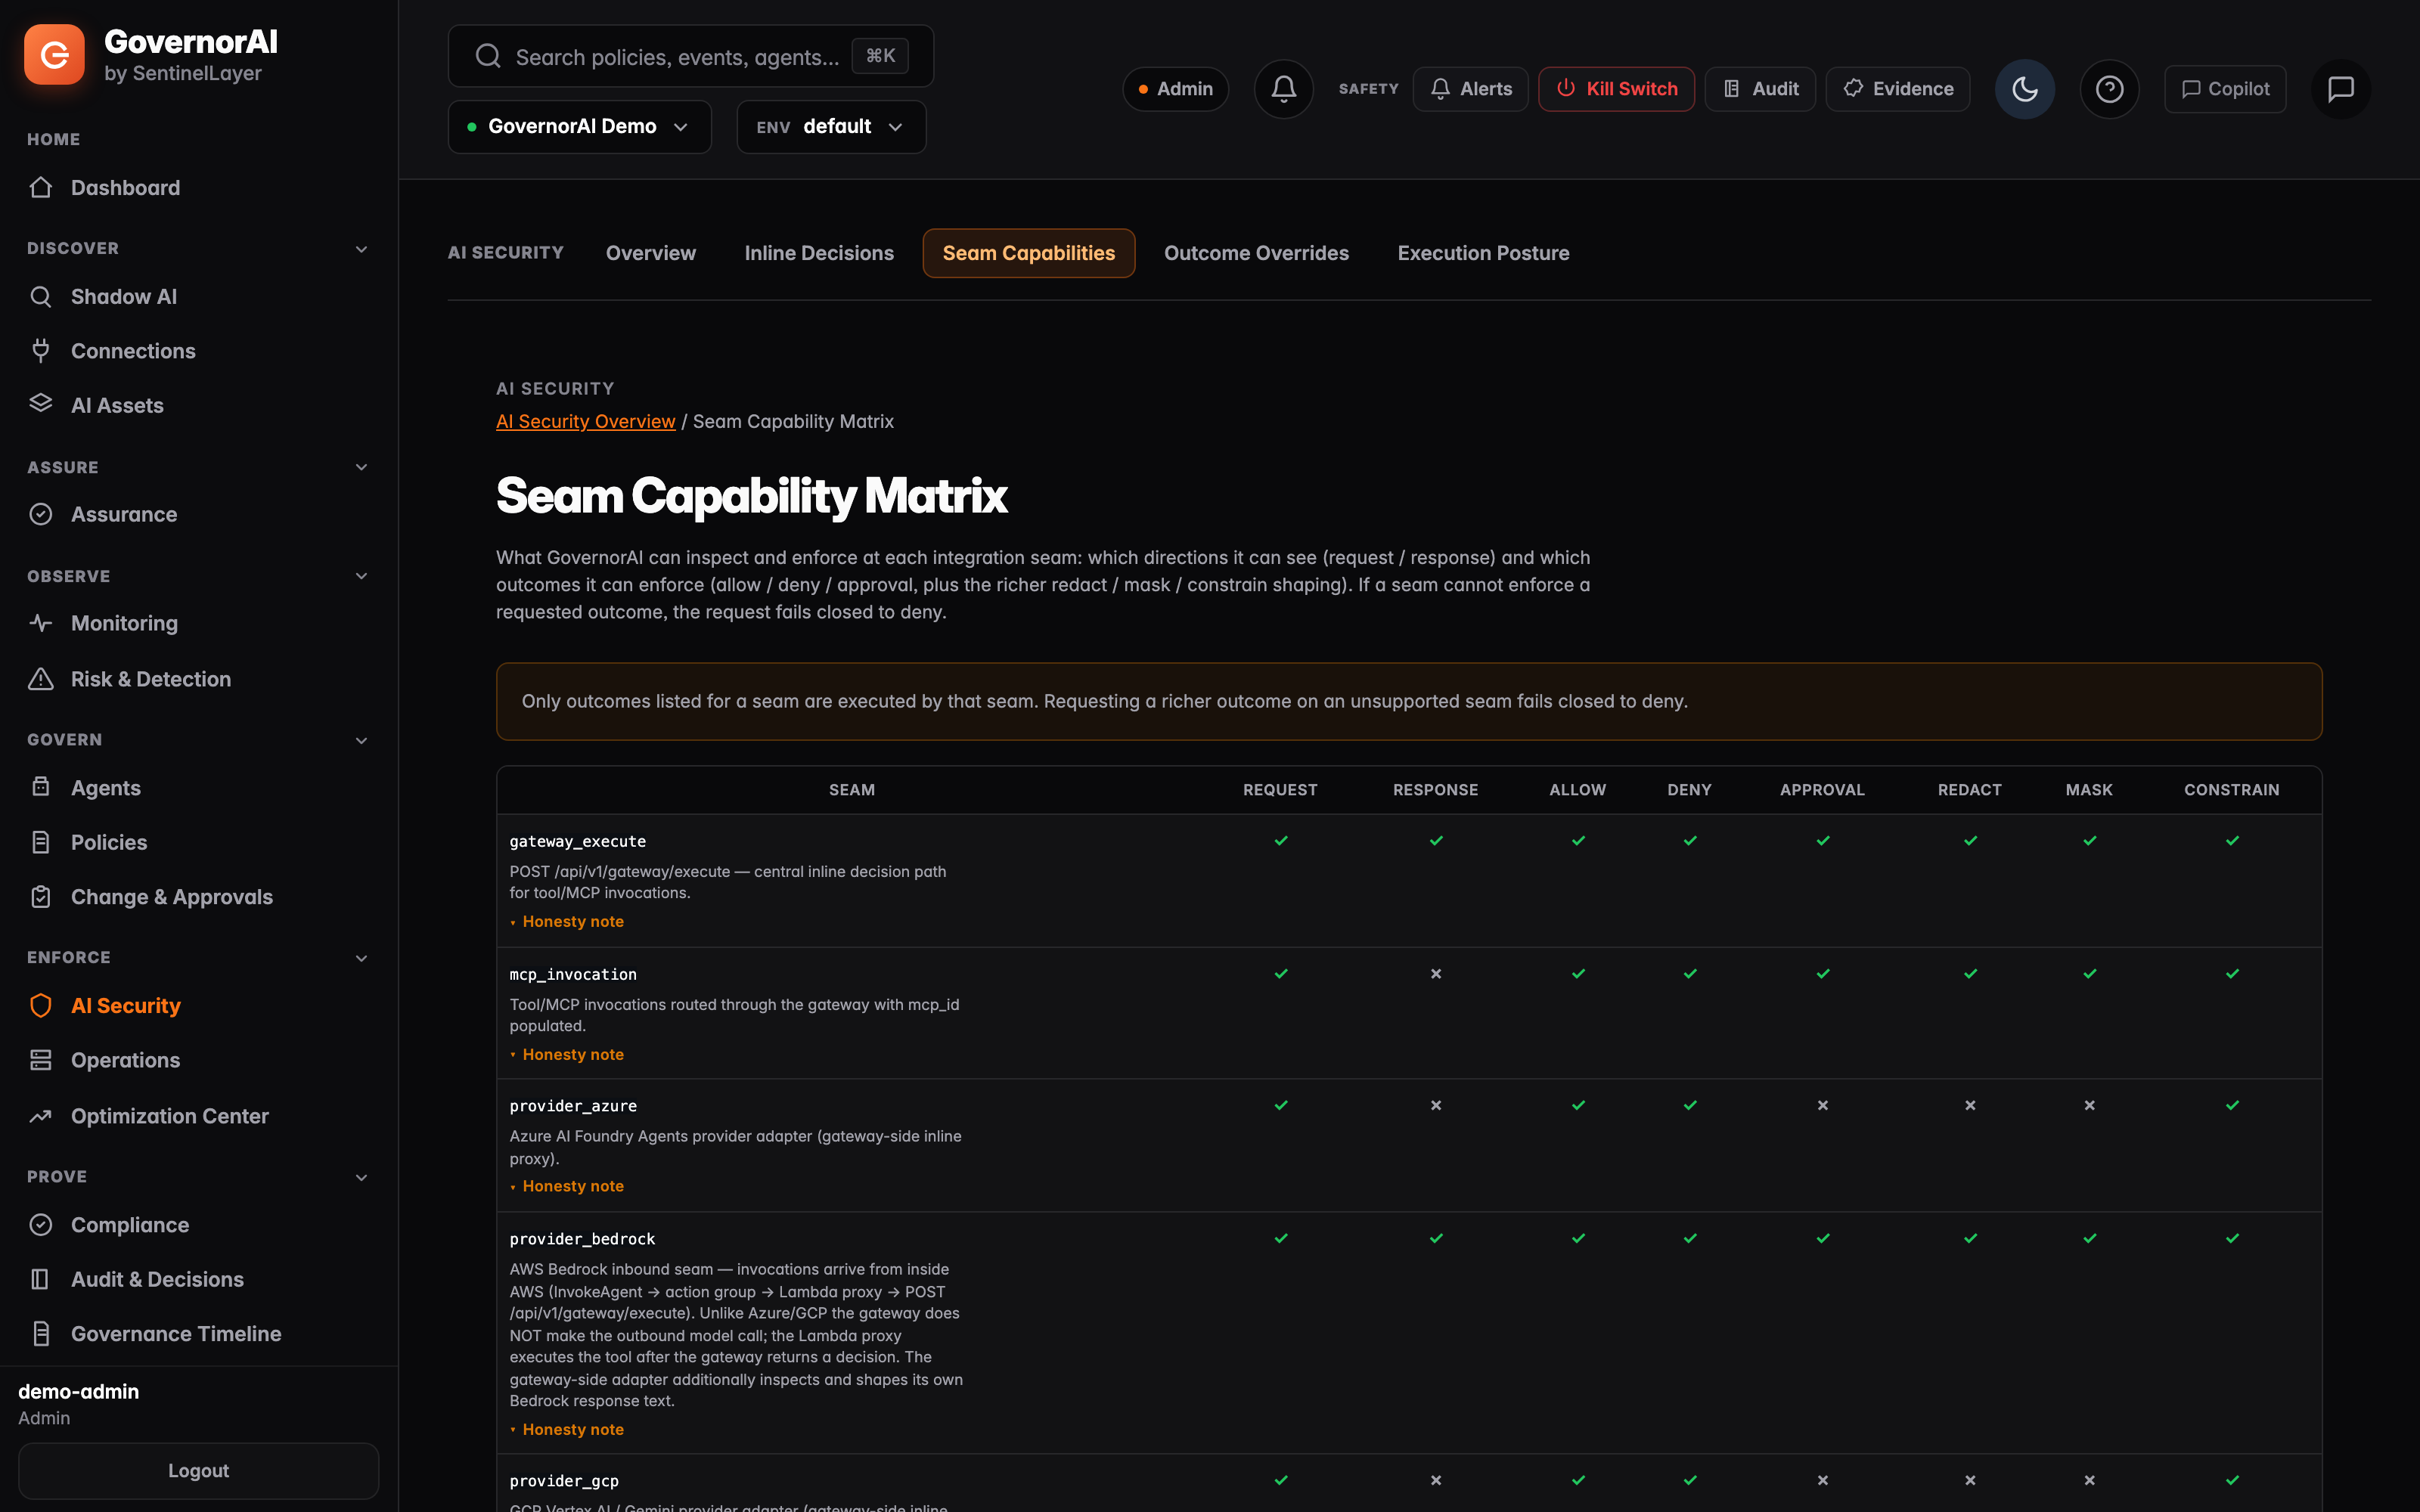Screen dimensions: 2420x1512
Task: Click the provider_gcp seam name
Action: tap(564, 1481)
